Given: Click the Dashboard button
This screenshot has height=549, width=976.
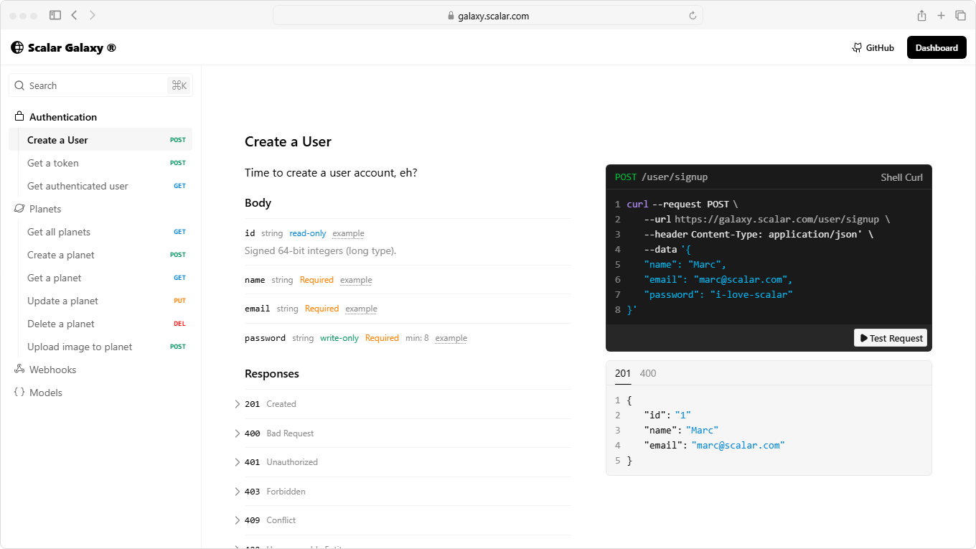Looking at the screenshot, I should click(x=937, y=47).
